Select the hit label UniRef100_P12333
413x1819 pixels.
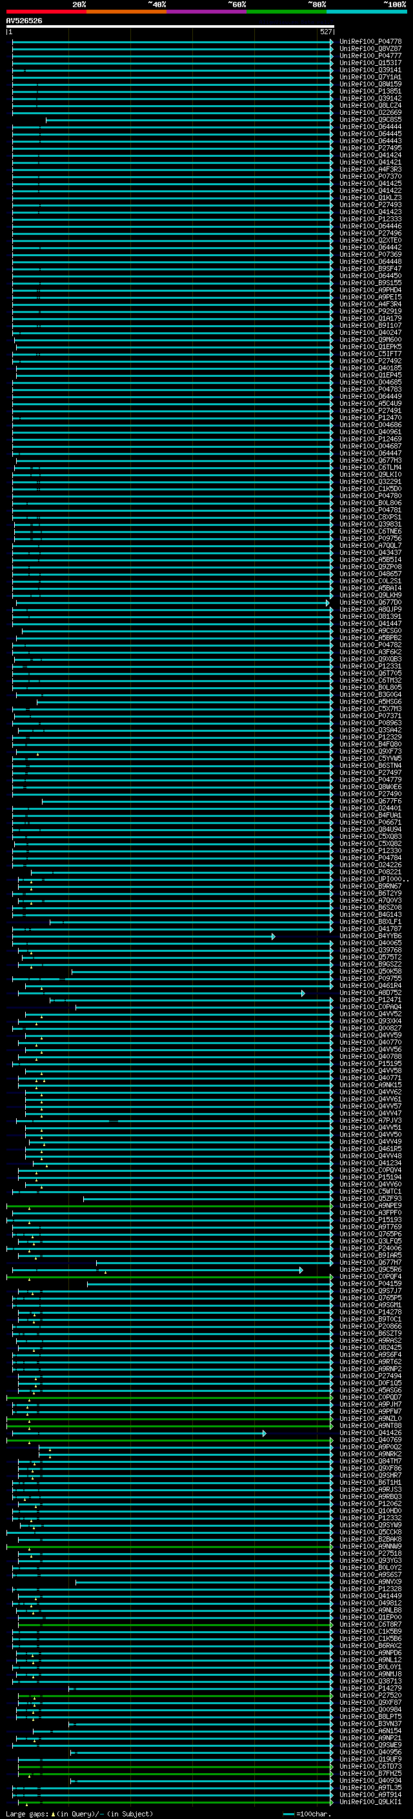(x=370, y=219)
